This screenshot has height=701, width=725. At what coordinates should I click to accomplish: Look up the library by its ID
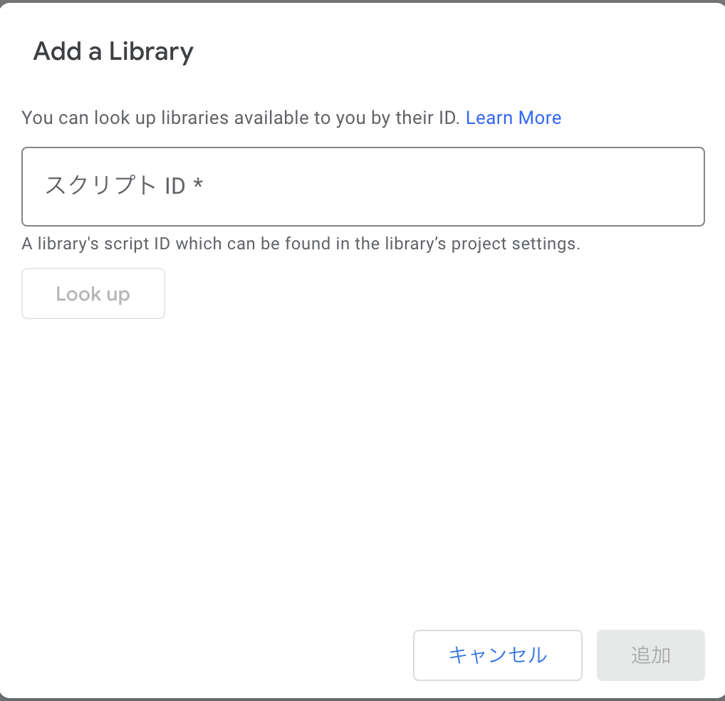[x=93, y=294]
